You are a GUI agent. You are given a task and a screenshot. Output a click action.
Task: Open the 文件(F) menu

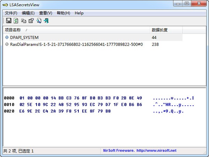click(x=11, y=13)
